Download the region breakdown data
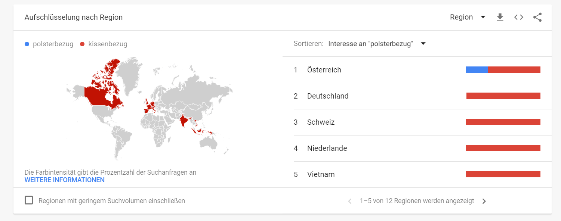This screenshot has height=221, width=561. [500, 17]
